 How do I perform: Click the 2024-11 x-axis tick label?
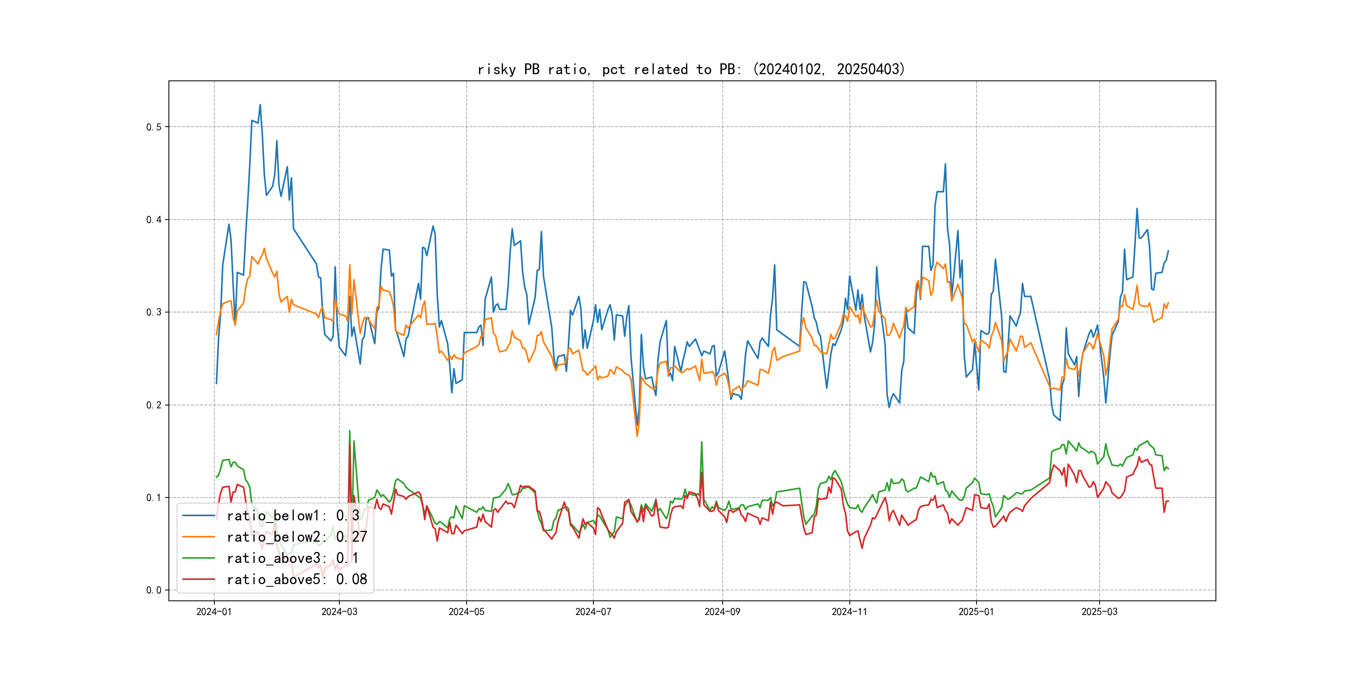click(x=849, y=612)
